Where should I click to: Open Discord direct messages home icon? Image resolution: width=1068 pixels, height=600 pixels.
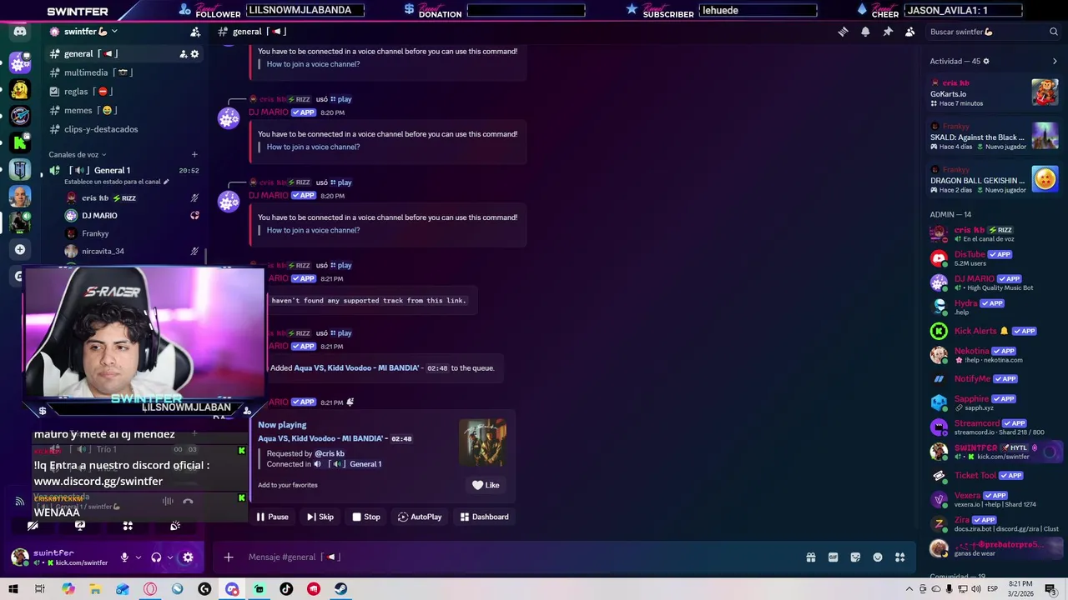20,32
